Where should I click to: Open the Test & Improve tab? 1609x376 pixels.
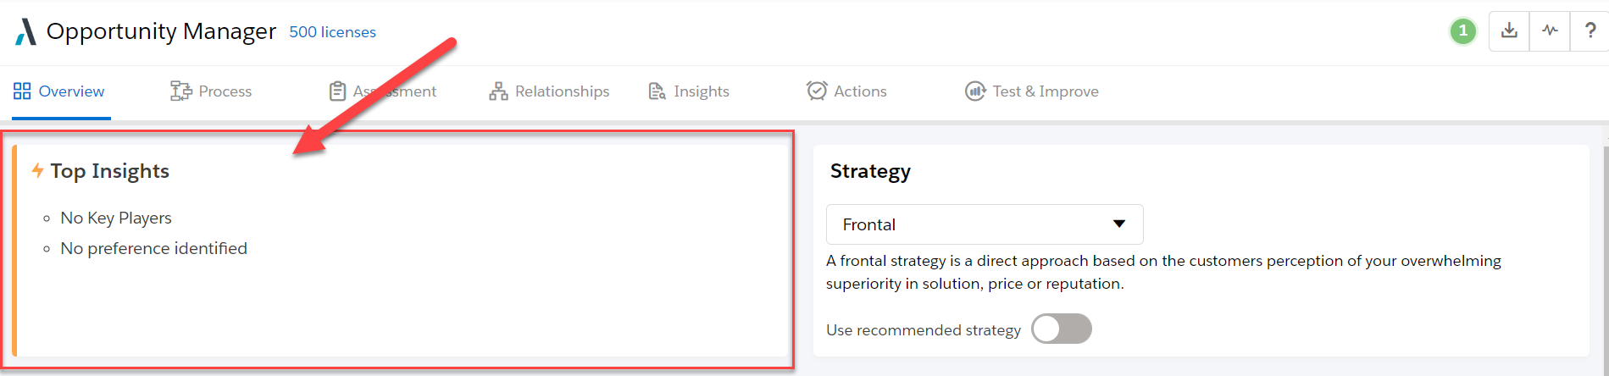pos(1045,91)
